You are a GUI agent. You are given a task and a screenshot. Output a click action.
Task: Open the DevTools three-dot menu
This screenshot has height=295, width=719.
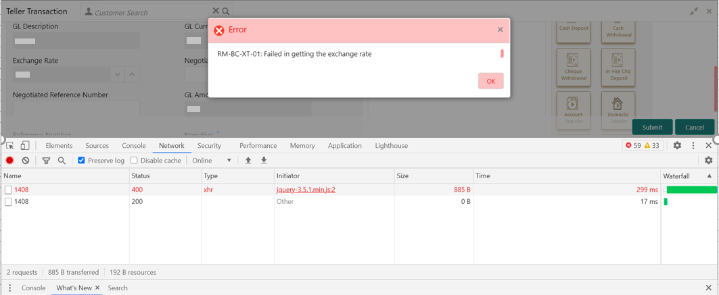pyautogui.click(x=693, y=145)
